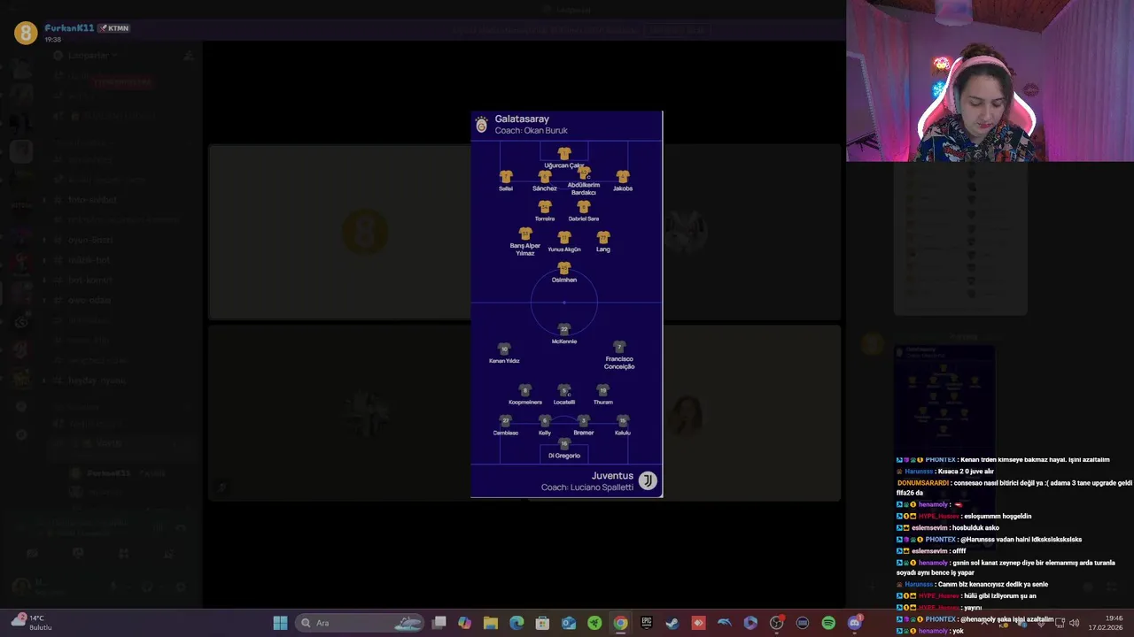Click the Cambiaso player label
The image size is (1134, 637).
click(506, 433)
